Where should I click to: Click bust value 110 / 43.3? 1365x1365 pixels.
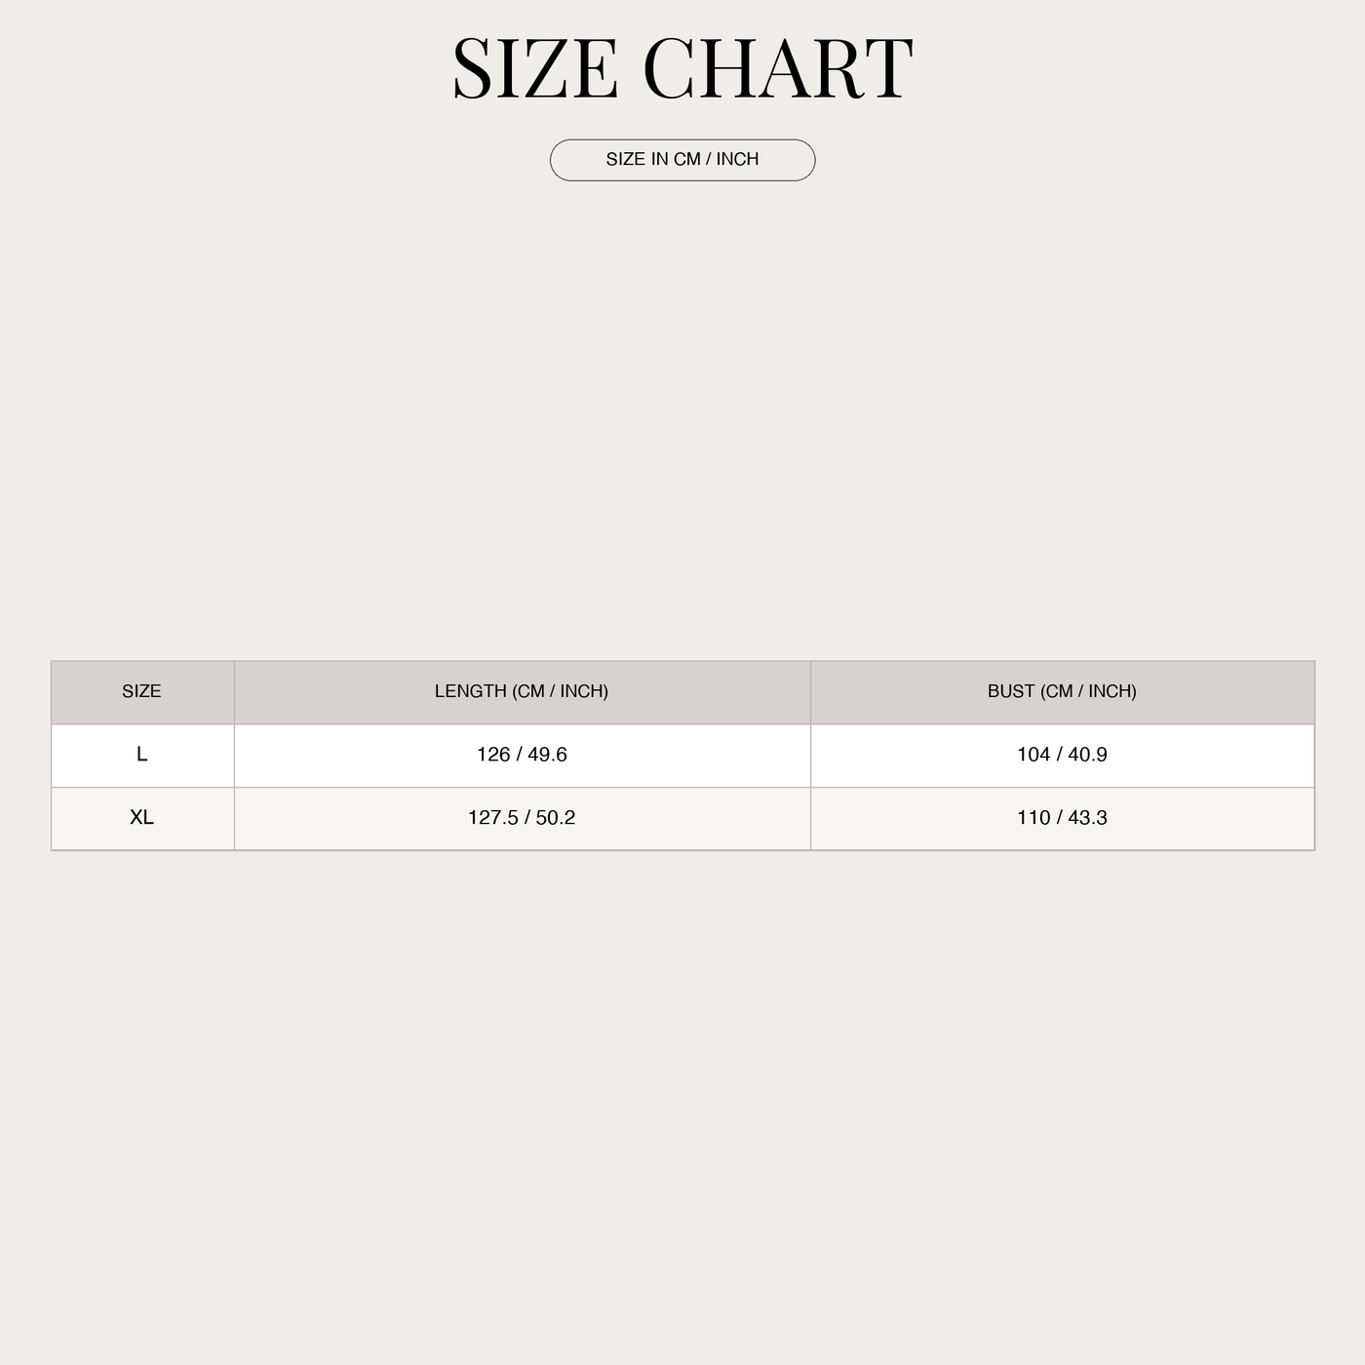[1062, 819]
